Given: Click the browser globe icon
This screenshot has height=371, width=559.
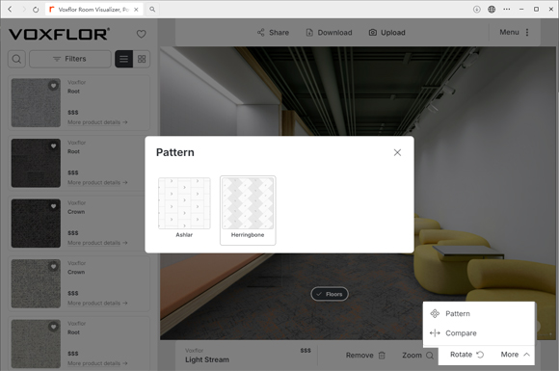Looking at the screenshot, I should (492, 10).
